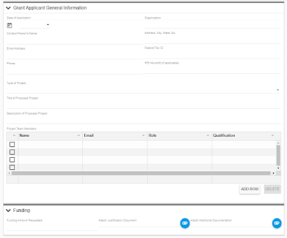The image size is (287, 238).
Task: Click the Organization input field
Action: coord(212,25)
